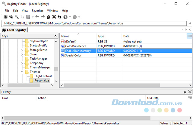Screen dimensions: 193x126
Task: Expand the Store key
Action: [x=22, y=54]
